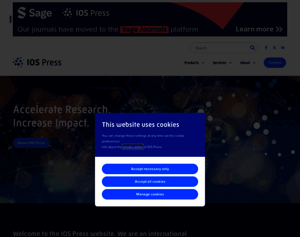Click the IOS Press logo in header
Screen dimensions: 300x237
[37, 62]
